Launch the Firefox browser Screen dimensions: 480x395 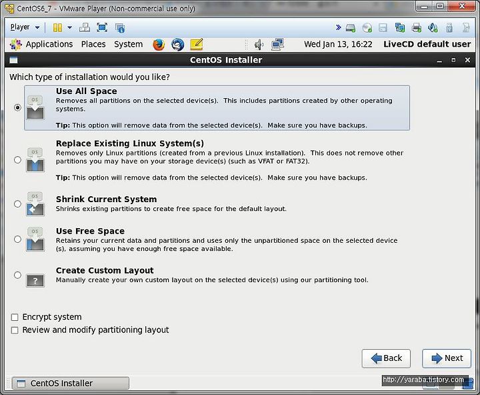coord(159,45)
